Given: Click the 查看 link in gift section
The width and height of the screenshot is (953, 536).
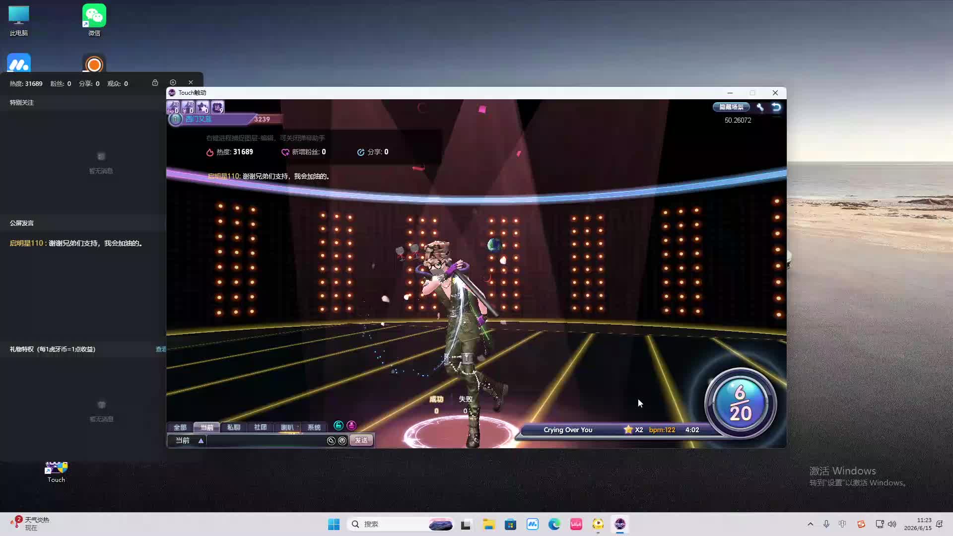Looking at the screenshot, I should coord(161,349).
